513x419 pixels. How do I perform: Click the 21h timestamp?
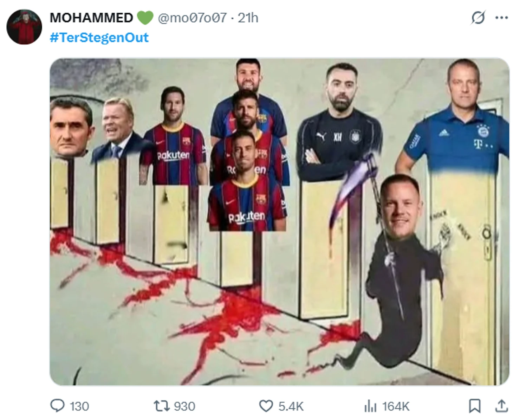pyautogui.click(x=248, y=18)
